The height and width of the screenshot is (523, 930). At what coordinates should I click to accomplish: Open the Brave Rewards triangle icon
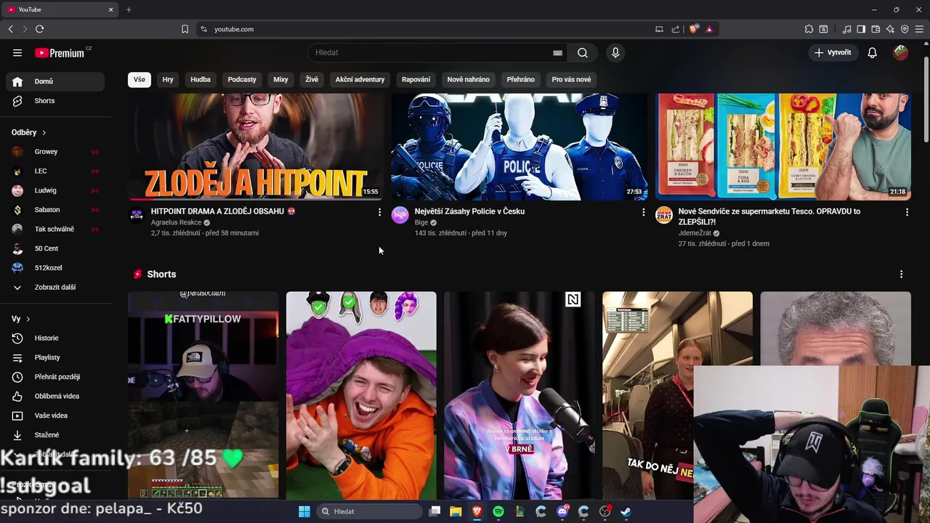pos(709,29)
